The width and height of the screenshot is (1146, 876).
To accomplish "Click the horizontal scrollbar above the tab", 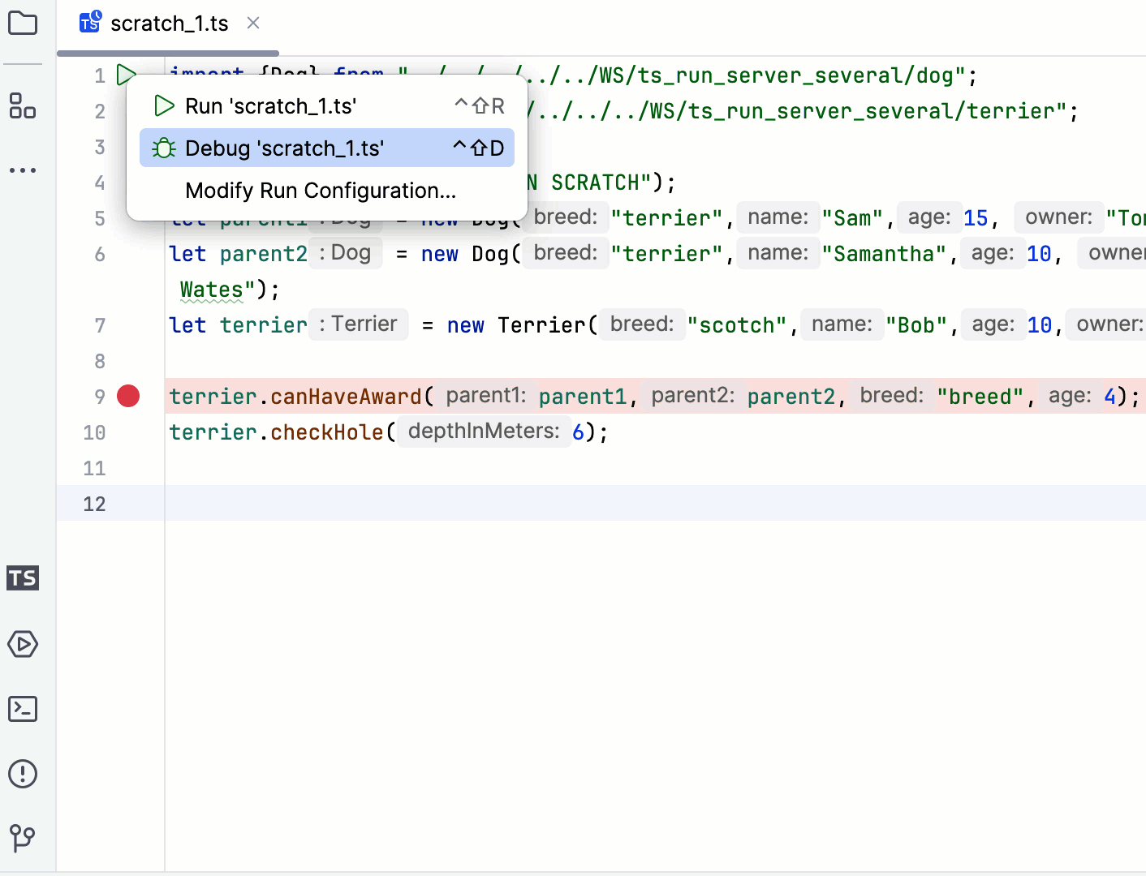I will point(166,53).
